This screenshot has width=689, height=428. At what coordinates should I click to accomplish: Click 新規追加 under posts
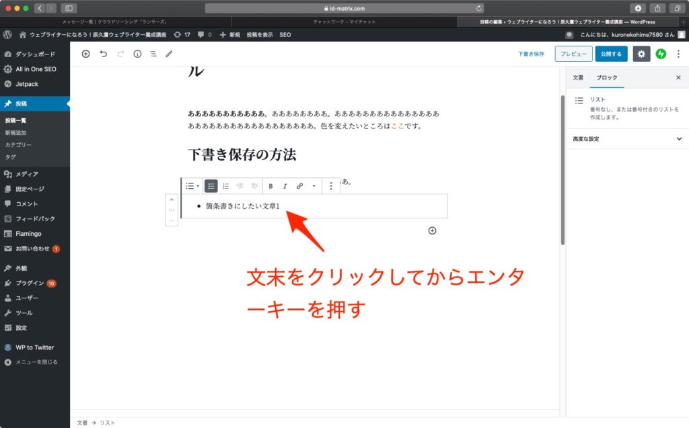[x=16, y=132]
